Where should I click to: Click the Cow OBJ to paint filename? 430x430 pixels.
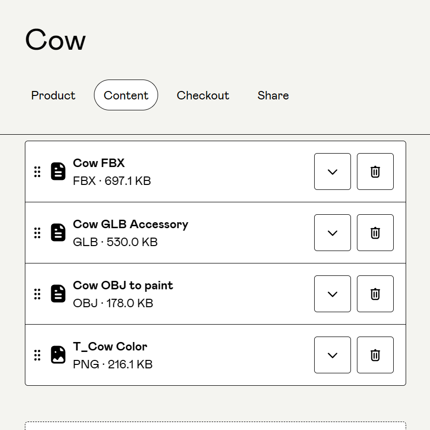click(123, 285)
